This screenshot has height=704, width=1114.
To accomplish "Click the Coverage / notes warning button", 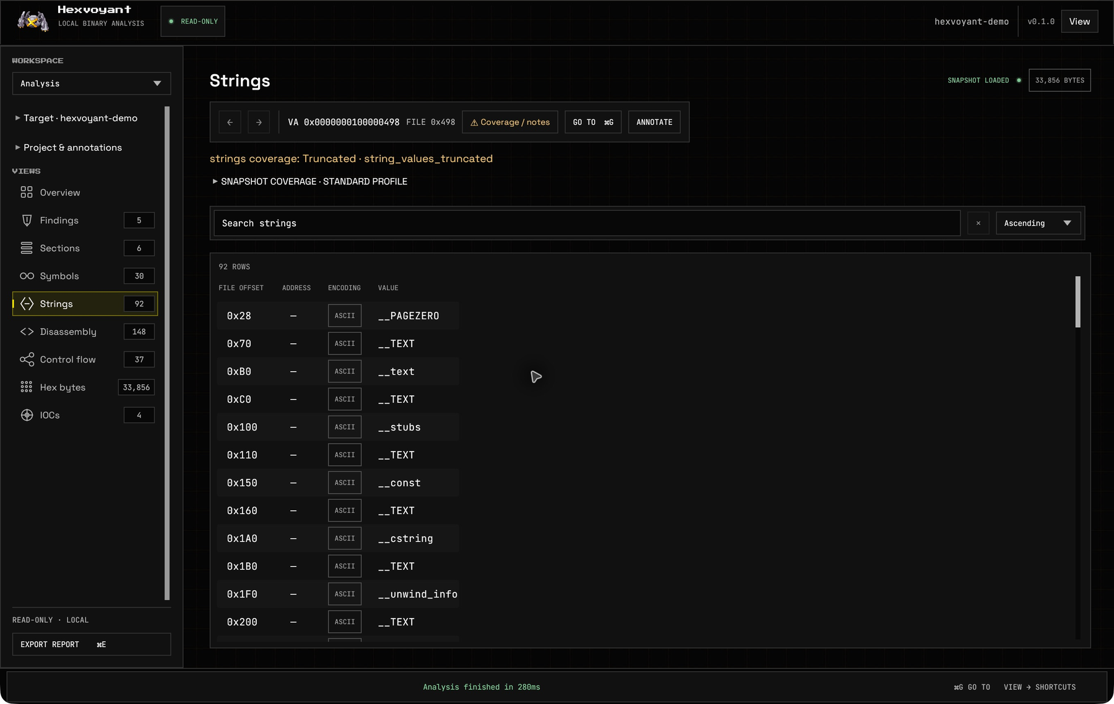I will click(x=510, y=122).
